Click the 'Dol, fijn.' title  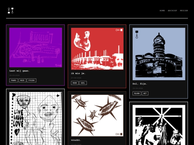[x=140, y=84]
